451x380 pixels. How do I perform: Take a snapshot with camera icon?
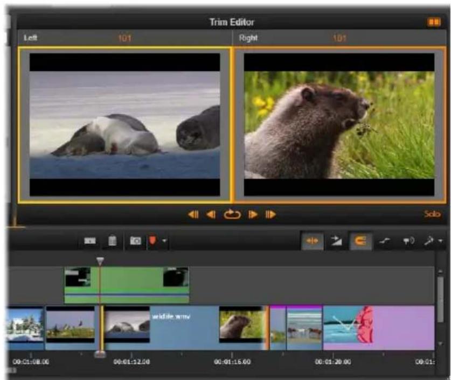135,241
